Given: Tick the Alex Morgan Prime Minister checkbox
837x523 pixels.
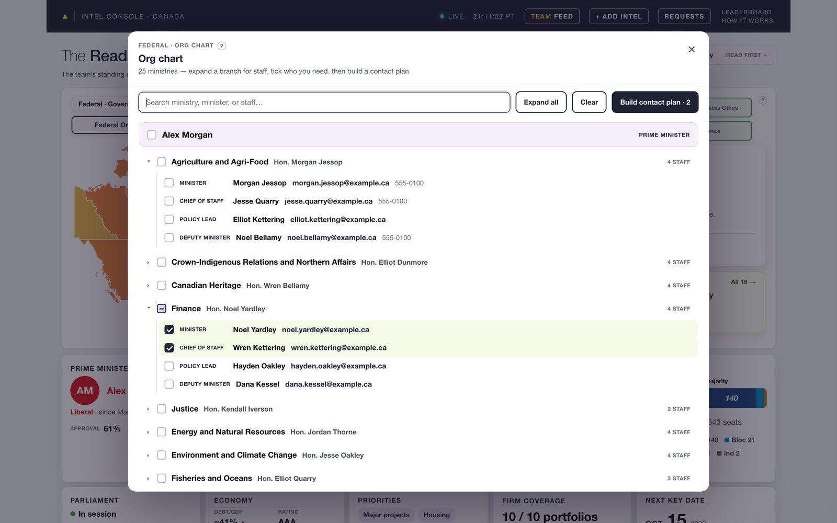Looking at the screenshot, I should pyautogui.click(x=152, y=135).
